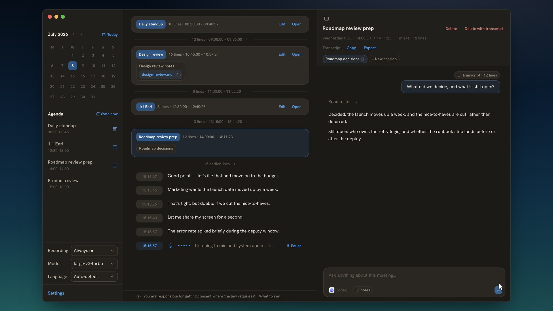Click Delete with transcript
Viewport: 553px width, 311px height.
(484, 29)
